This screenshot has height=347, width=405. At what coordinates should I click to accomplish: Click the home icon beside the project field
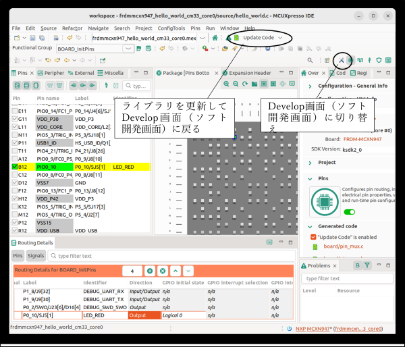[x=215, y=38]
